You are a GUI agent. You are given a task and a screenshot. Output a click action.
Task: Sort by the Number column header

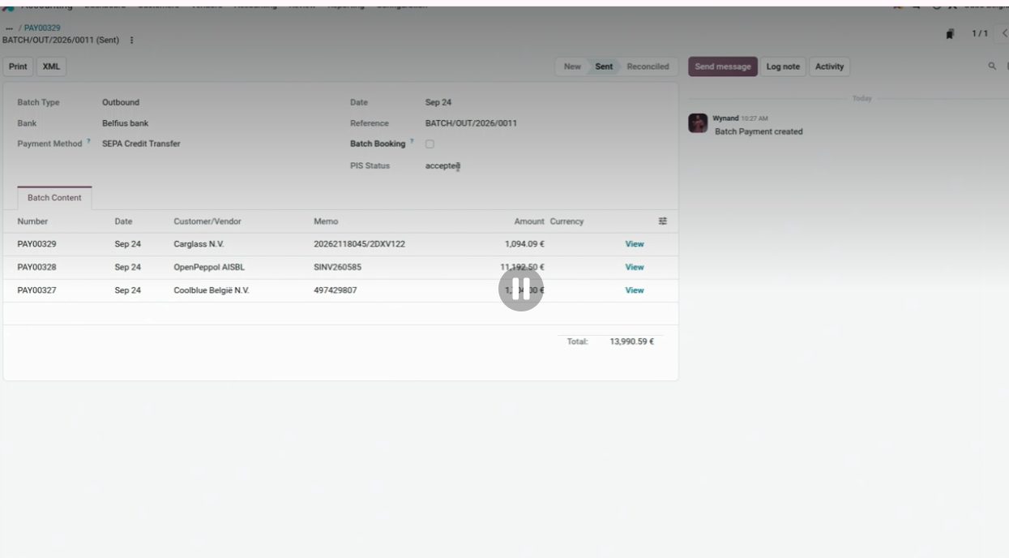32,221
